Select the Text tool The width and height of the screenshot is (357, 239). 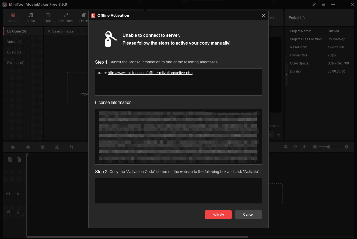tap(48, 18)
